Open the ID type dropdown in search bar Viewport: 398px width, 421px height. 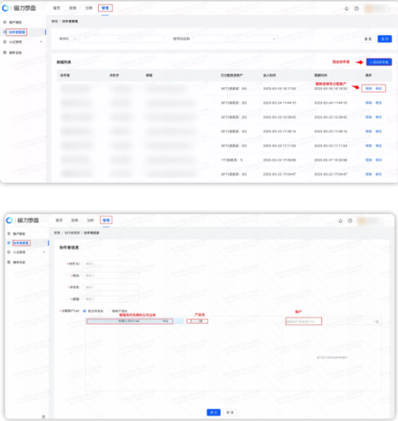[x=67, y=39]
